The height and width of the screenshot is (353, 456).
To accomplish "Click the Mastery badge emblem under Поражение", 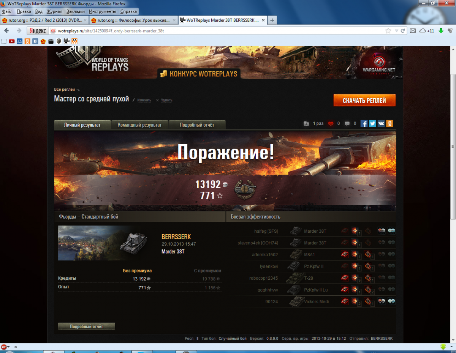I will tap(245, 190).
